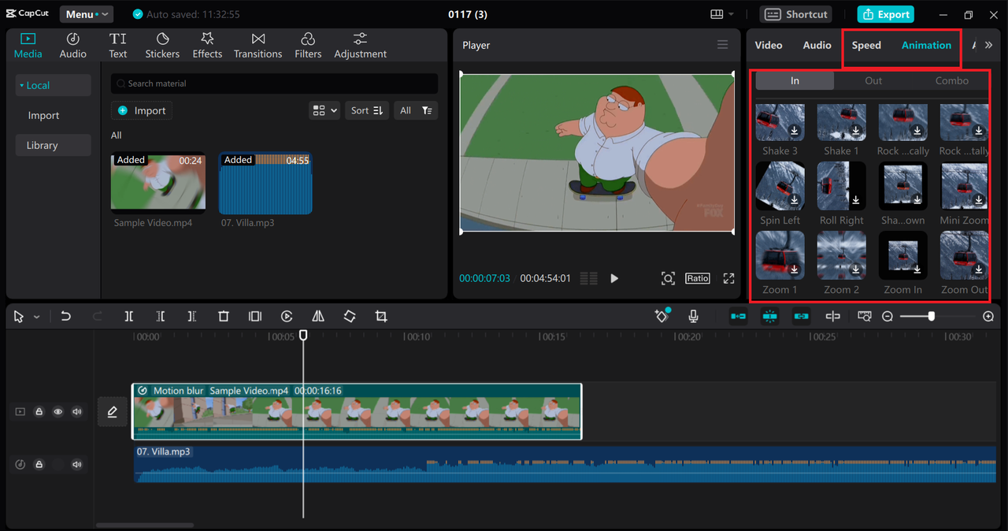This screenshot has width=1008, height=531.
Task: Edit cover with pencil icon
Action: [x=113, y=411]
